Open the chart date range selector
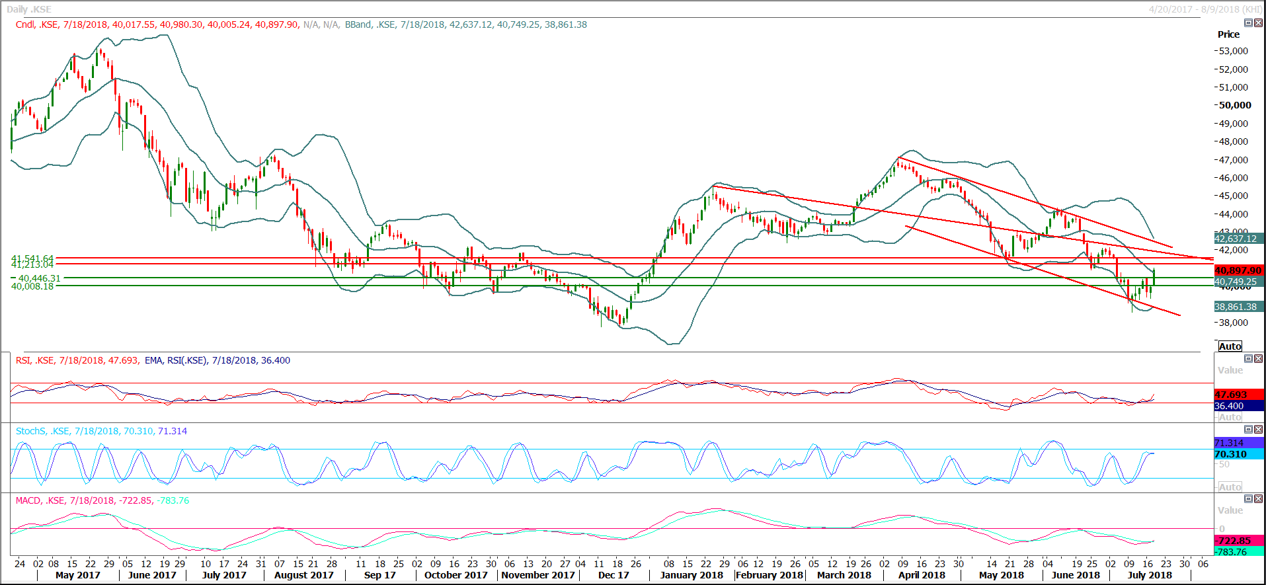 tap(1205, 9)
